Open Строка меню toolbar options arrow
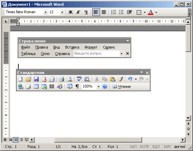The width and height of the screenshot is (193, 151). (x=128, y=41)
